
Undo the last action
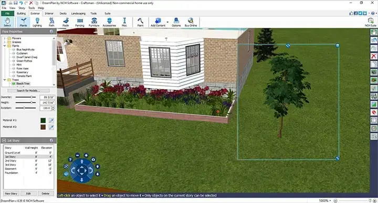tap(21, 3)
